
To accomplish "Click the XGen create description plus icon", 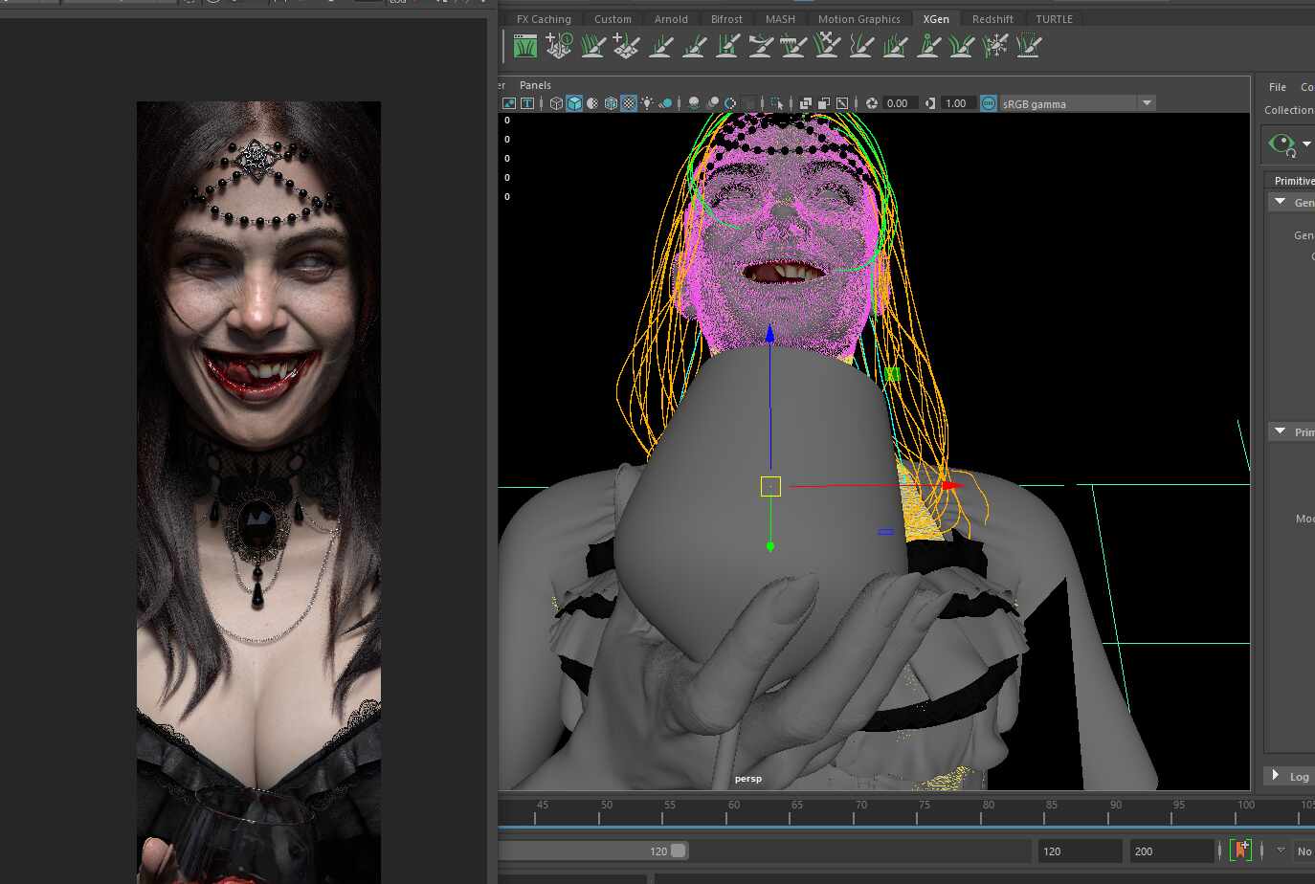I will tap(558, 45).
